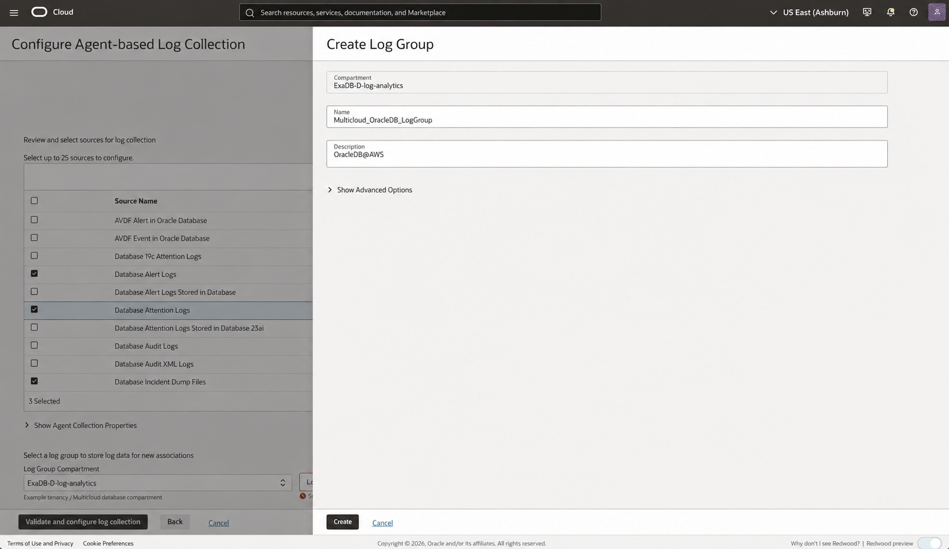This screenshot has width=949, height=549.
Task: Expand Show Advanced Options
Action: [x=369, y=190]
